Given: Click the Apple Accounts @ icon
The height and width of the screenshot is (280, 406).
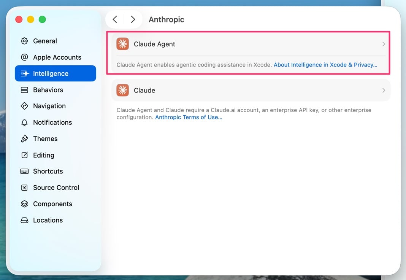Looking at the screenshot, I should coord(24,57).
